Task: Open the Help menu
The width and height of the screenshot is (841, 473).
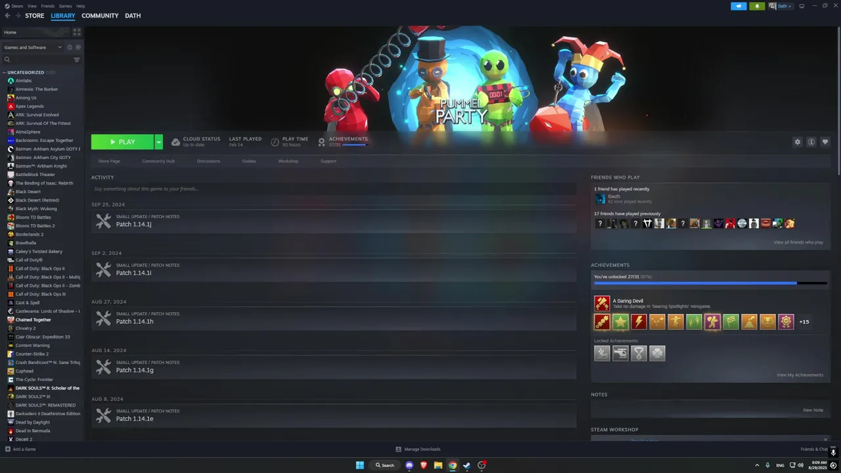Action: tap(80, 6)
